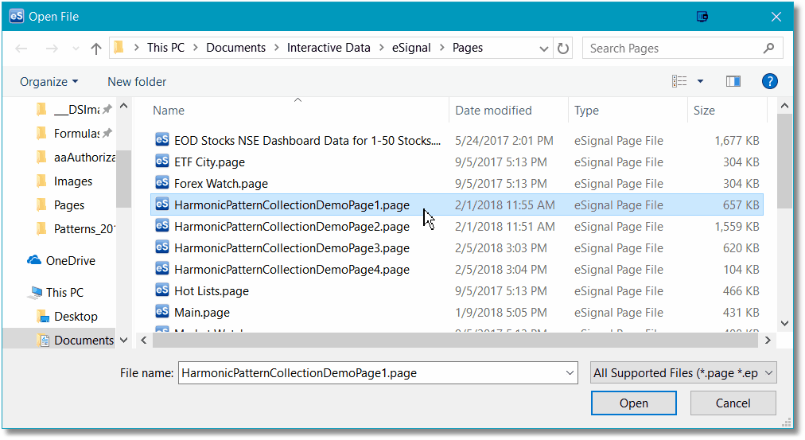
Task: Expand the address bar history dropdown
Action: [543, 49]
